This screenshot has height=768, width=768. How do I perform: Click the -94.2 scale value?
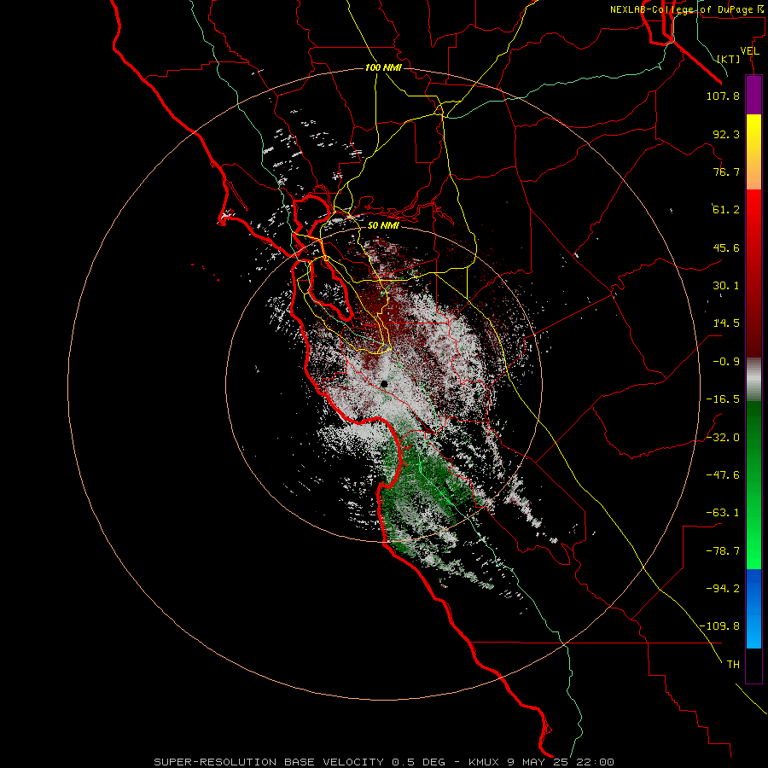click(x=723, y=588)
